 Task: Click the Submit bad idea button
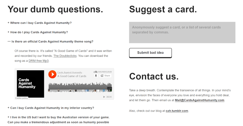[x=150, y=53]
